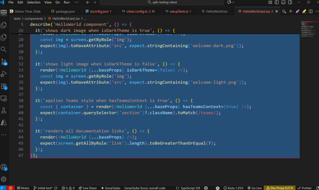This screenshot has height=190, width=319.
Task: Open the Source Control view
Action: tap(4, 62)
